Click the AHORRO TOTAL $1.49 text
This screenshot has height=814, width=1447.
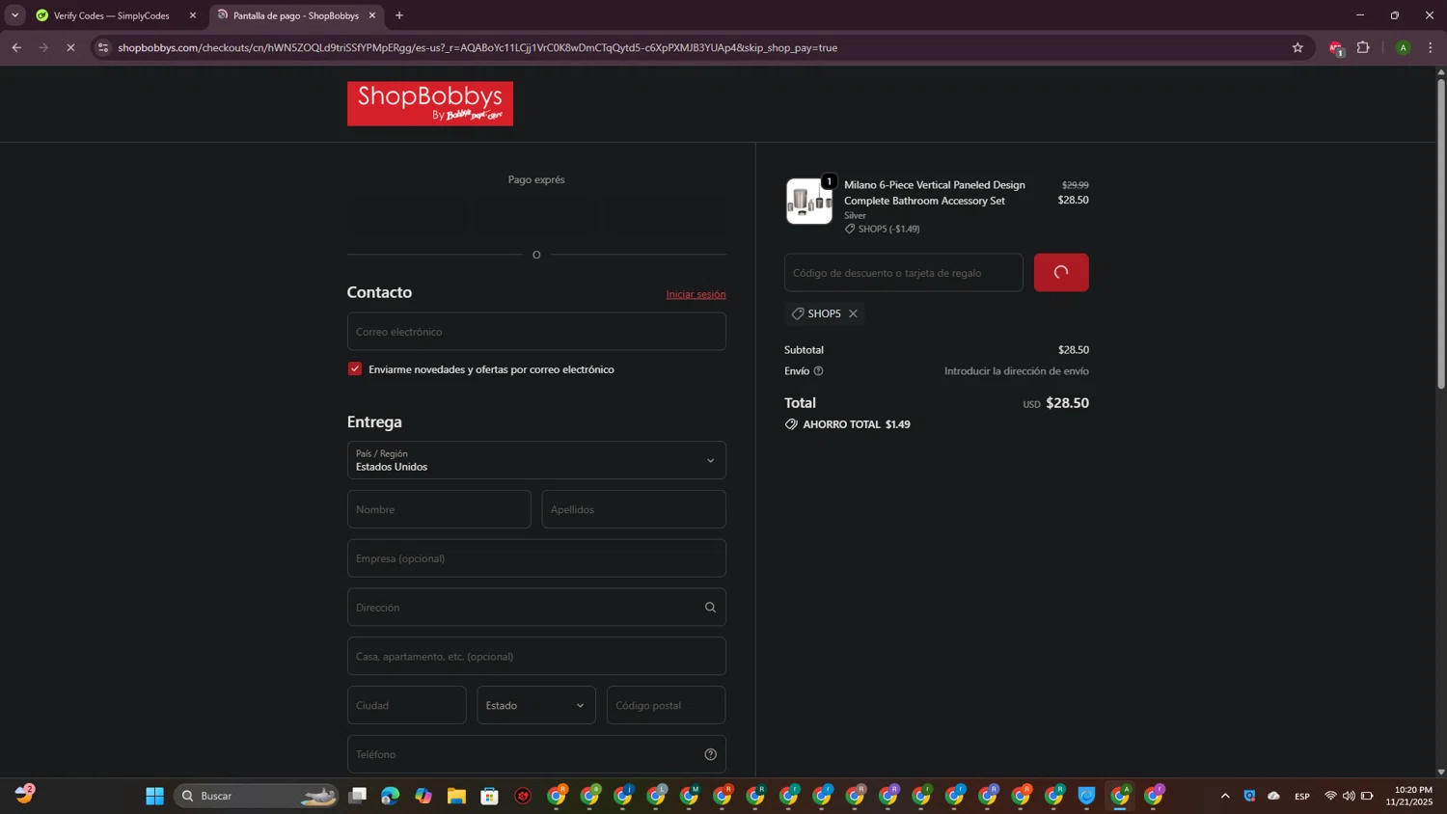click(x=857, y=424)
